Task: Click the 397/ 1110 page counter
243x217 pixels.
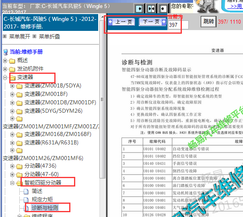Action: (x=229, y=22)
